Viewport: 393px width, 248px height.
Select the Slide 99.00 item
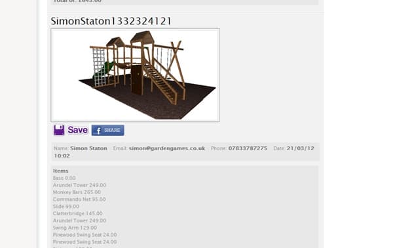(66, 206)
